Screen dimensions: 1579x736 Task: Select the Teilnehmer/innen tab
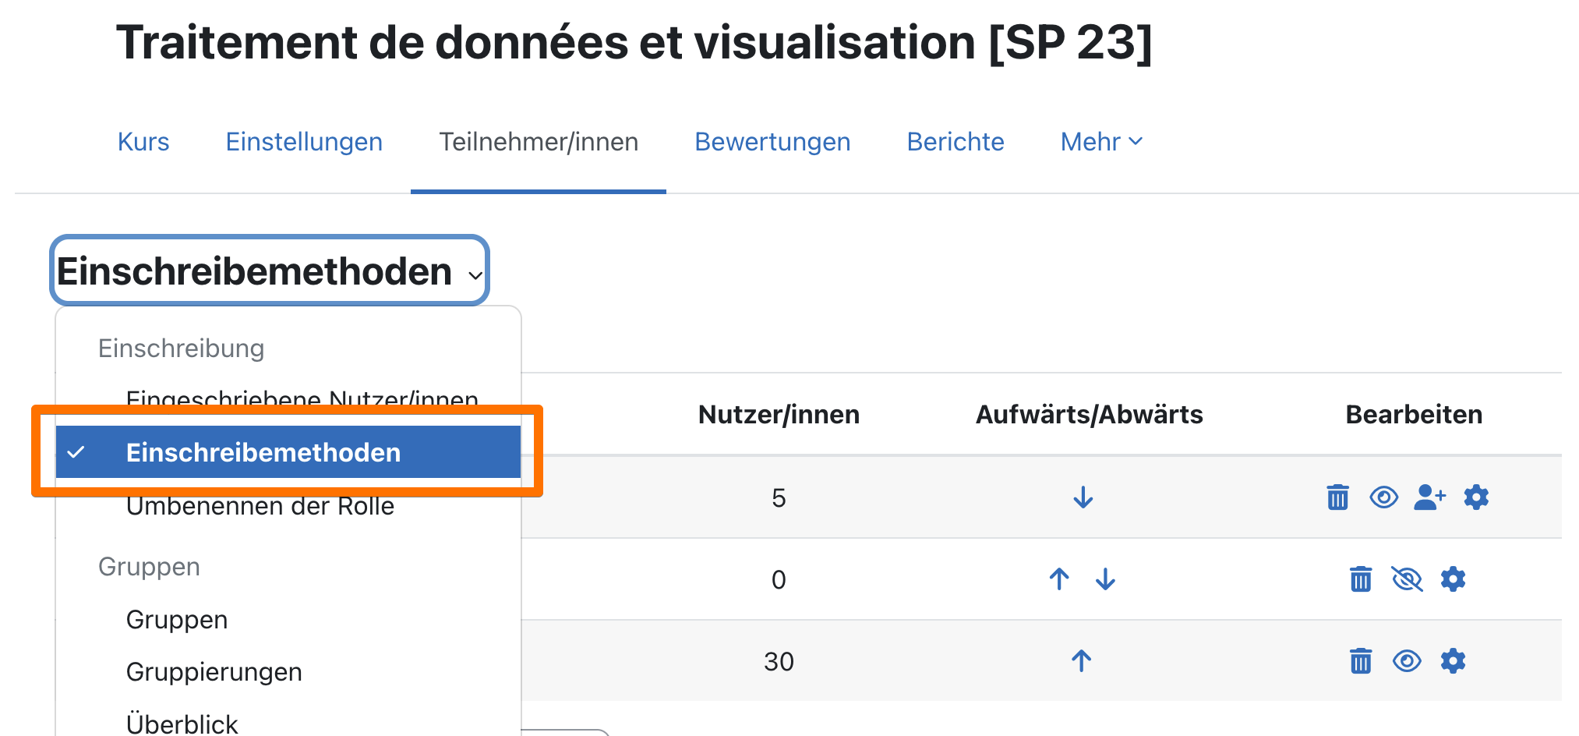tap(539, 142)
